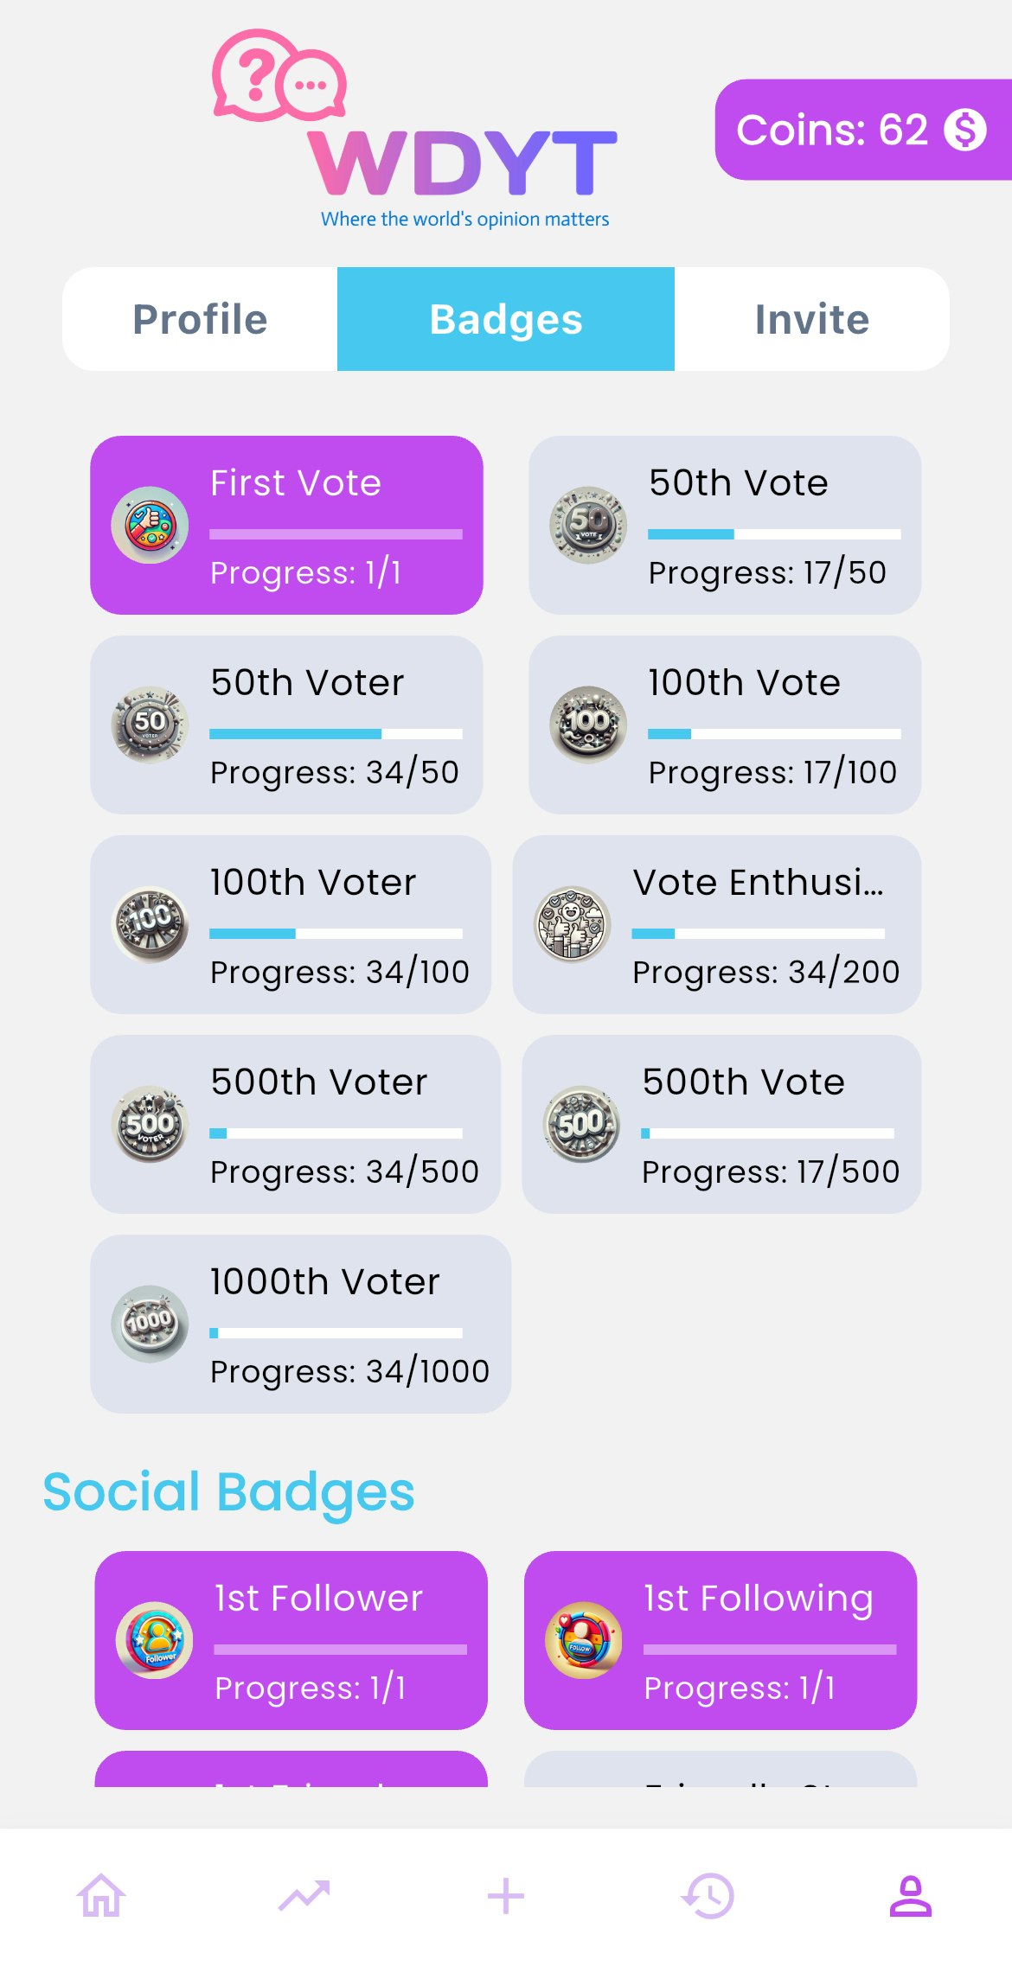Select the profile person icon in bottom bar
This screenshot has height=1979, width=1012.
(910, 1896)
